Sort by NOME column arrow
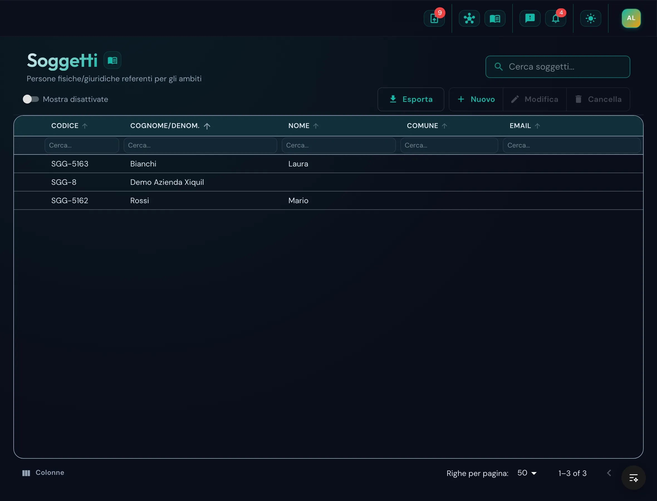Viewport: 657px width, 501px height. 316,126
